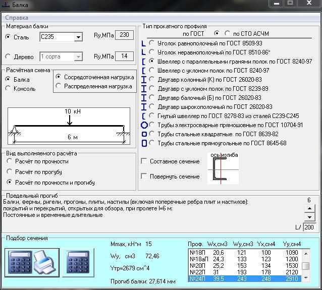Click the Балка app icon in title bar
Viewport: 322px width, 290px height.
(5, 4)
